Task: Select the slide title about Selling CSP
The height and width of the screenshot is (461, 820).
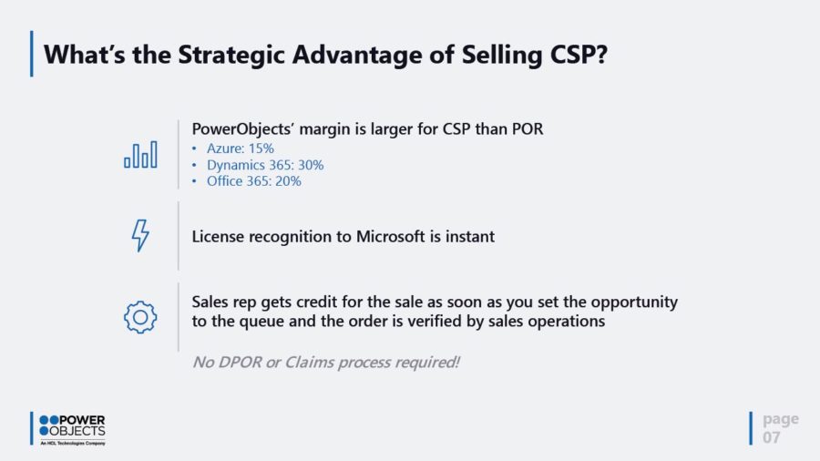Action: pyautogui.click(x=326, y=55)
